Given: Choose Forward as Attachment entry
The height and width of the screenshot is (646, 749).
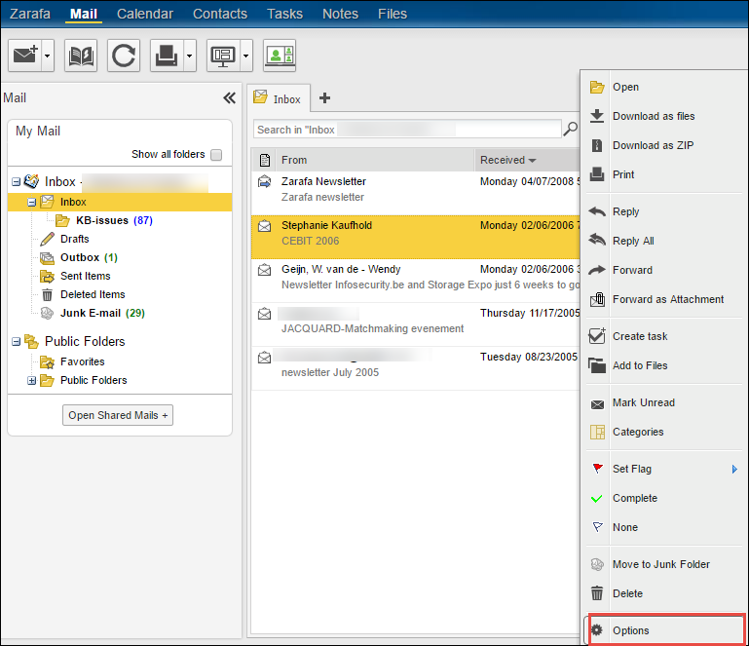Looking at the screenshot, I should click(664, 299).
